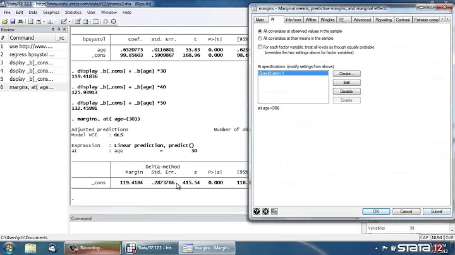Click the Break (stop) toolbar icon
Screen dimensions: 455x255
[114, 21]
